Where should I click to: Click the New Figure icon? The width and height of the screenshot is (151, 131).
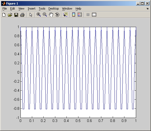coord(4,15)
